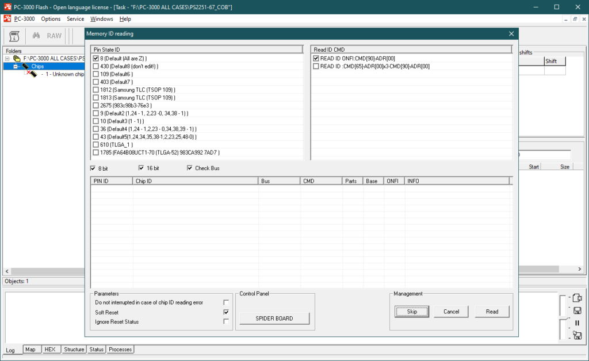Screen dimensions: 589x361
Task: Click the bottom save-as floppy icon
Action: (577, 335)
